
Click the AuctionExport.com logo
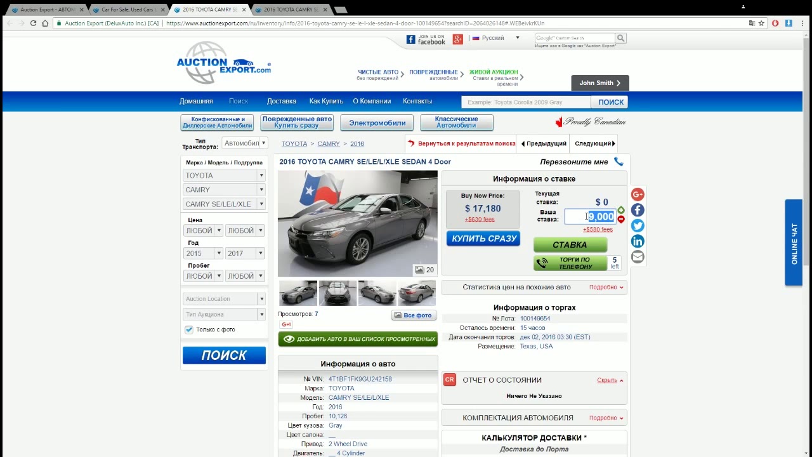(x=224, y=63)
